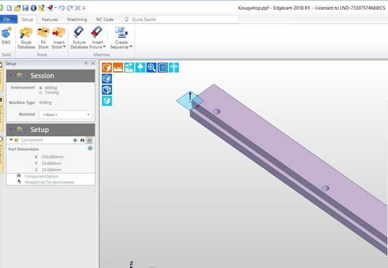Click the light-blue cube icon at column bottom
The width and height of the screenshot is (388, 268).
click(x=107, y=101)
